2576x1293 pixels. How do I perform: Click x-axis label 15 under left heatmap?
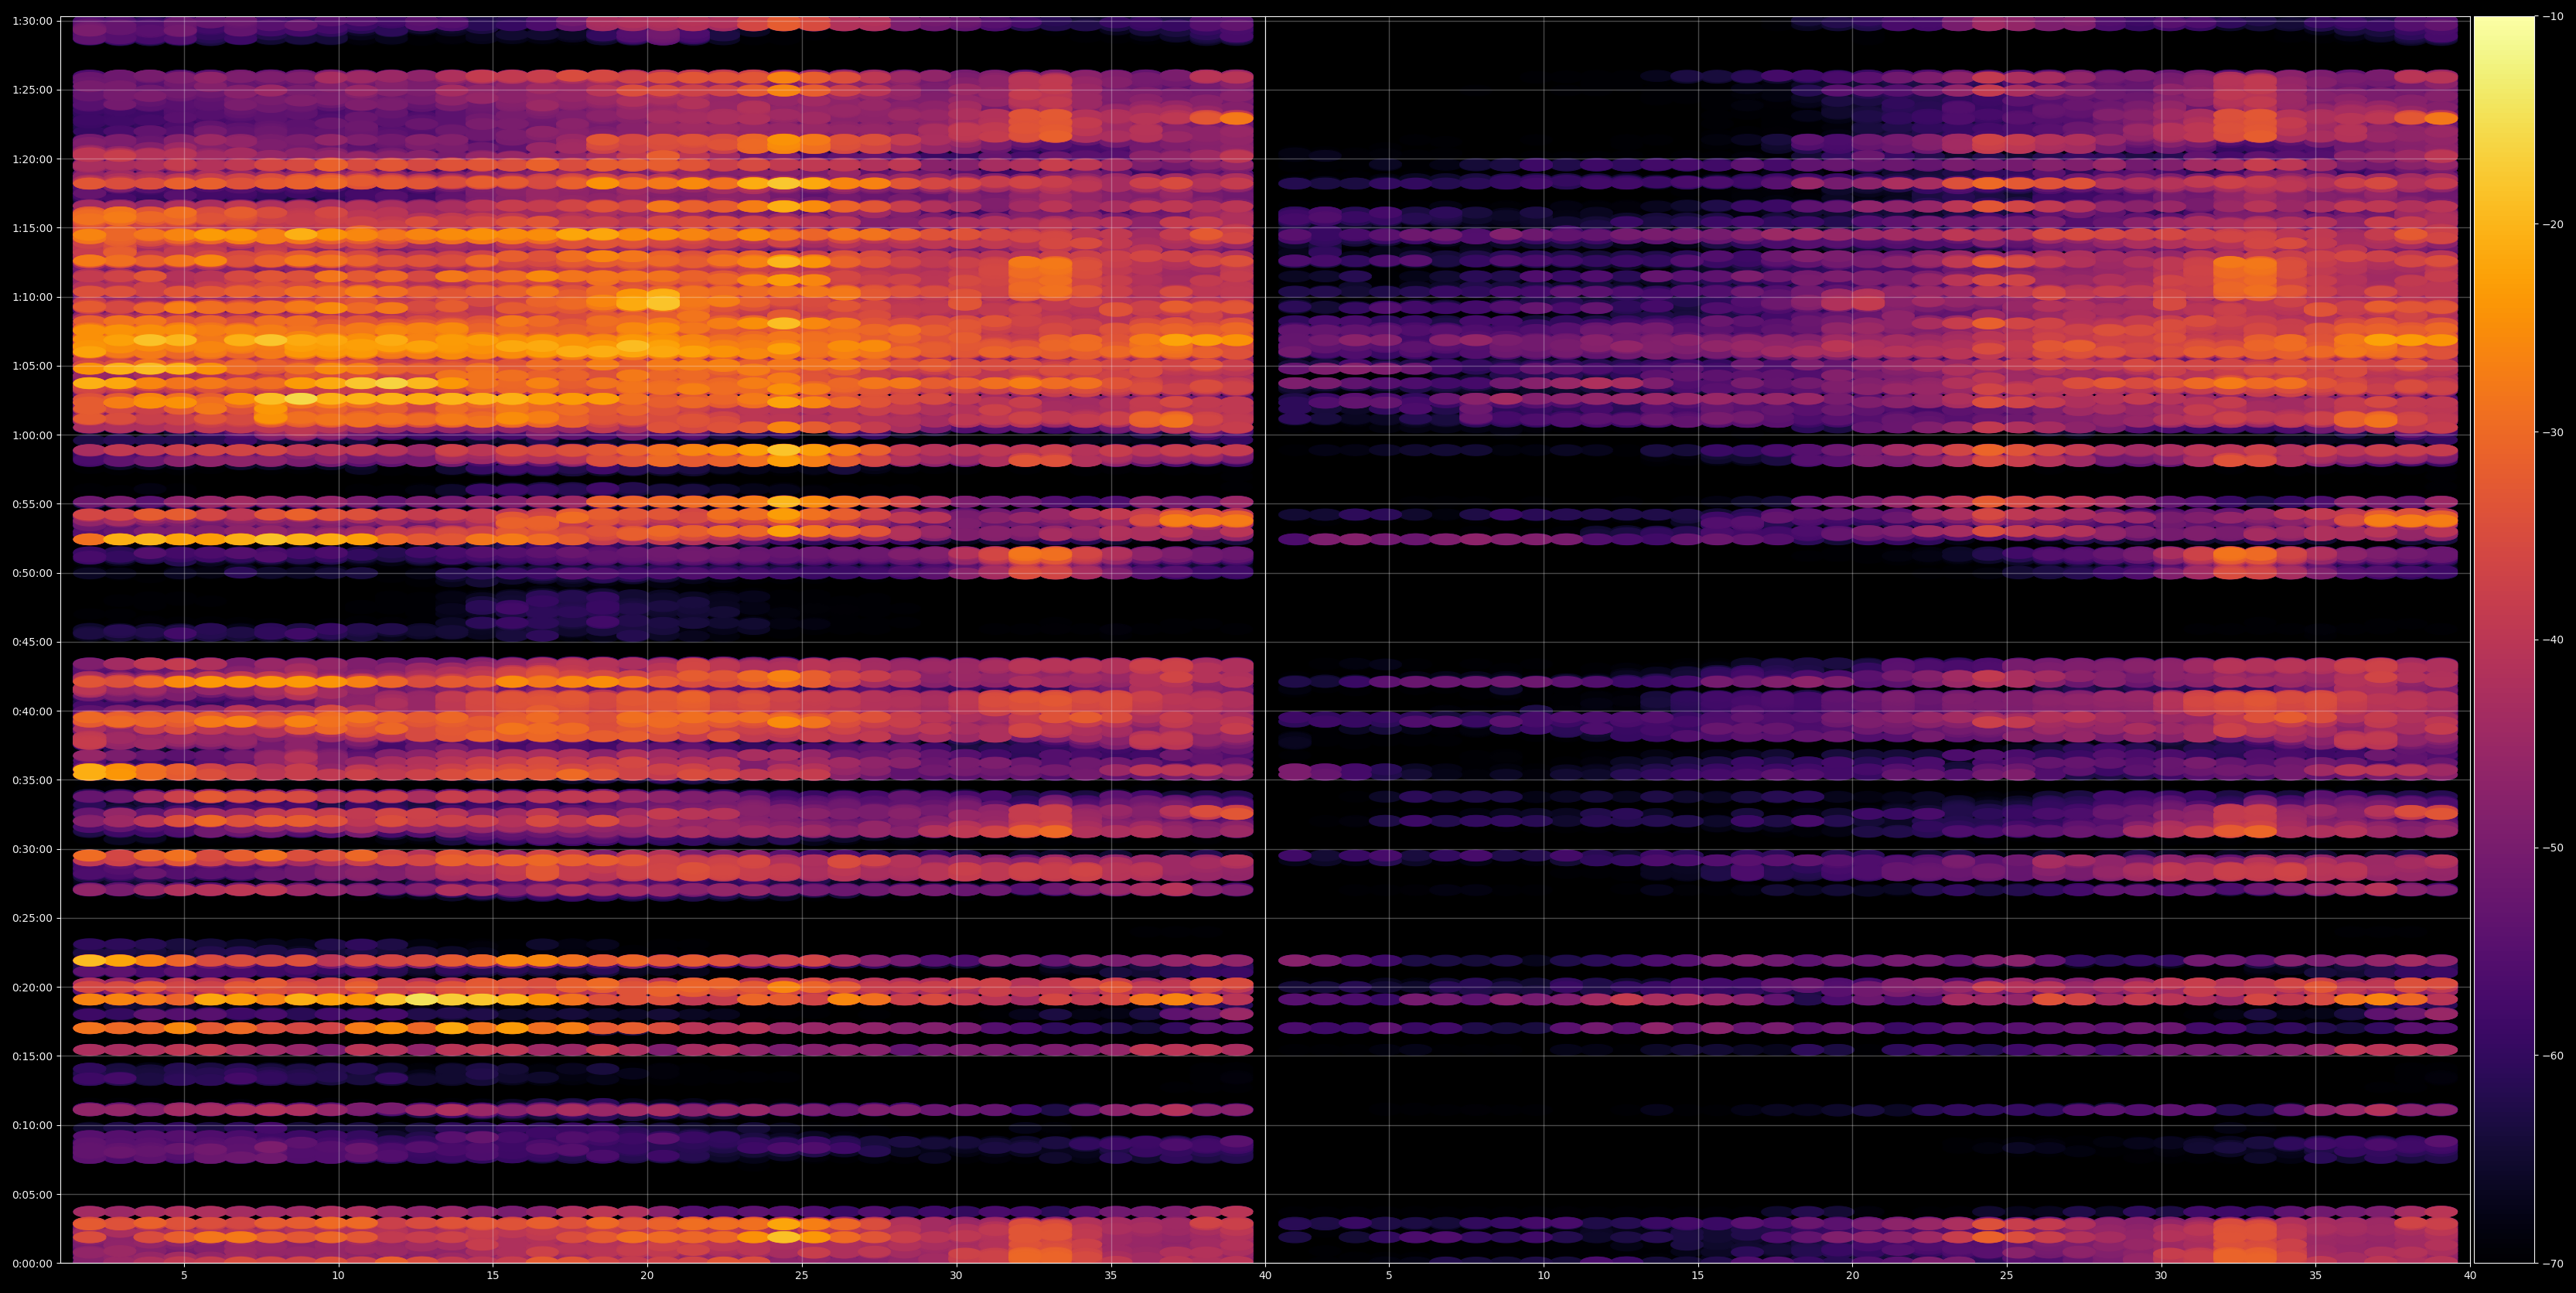coord(493,1276)
